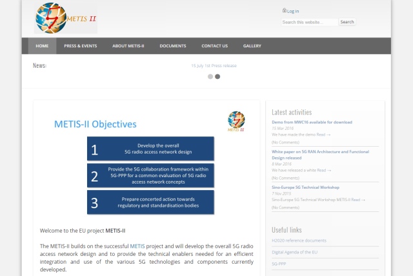Go to the Contact Us page
The width and height of the screenshot is (413, 276).
click(214, 46)
